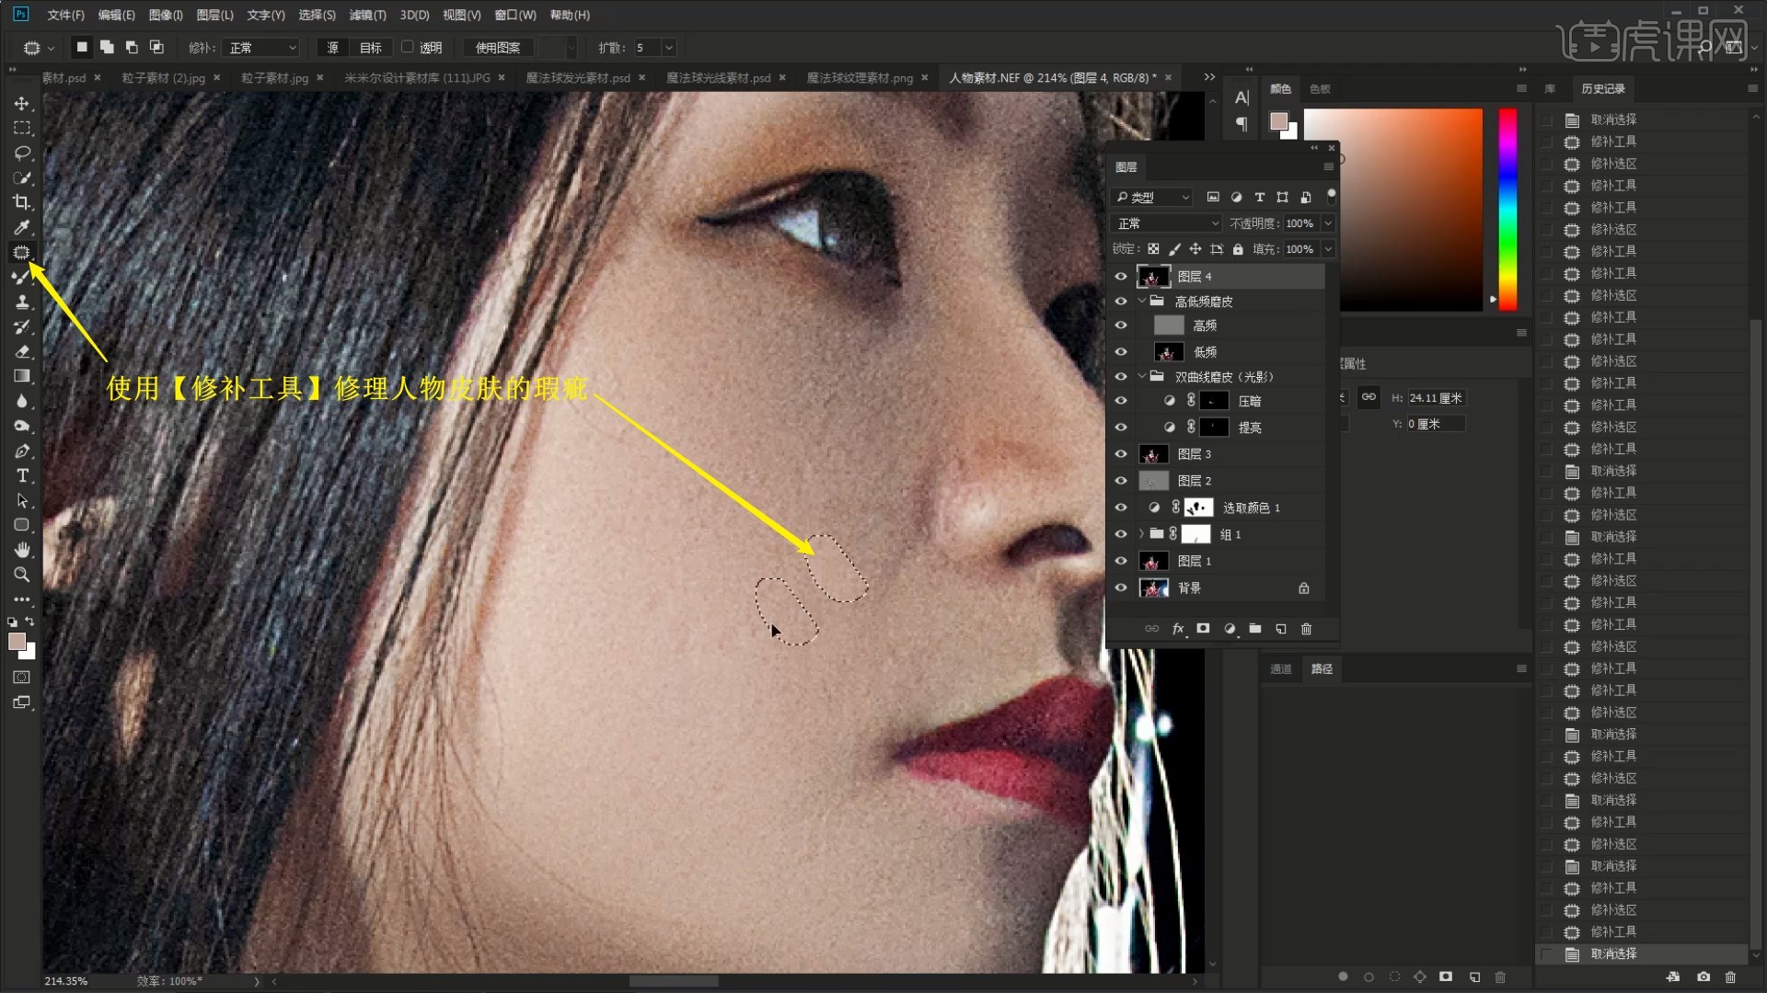
Task: Select the Hand tool
Action: pyautogui.click(x=22, y=550)
